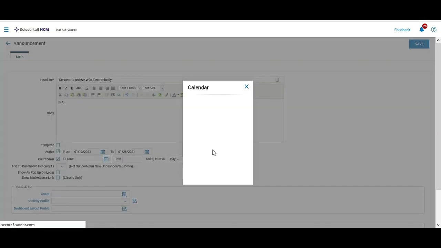Cut selected text with scissors icon
This screenshot has width=441, height=248.
click(x=60, y=95)
